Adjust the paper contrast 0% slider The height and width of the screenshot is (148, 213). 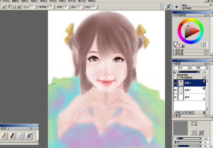pyautogui.click(x=189, y=142)
